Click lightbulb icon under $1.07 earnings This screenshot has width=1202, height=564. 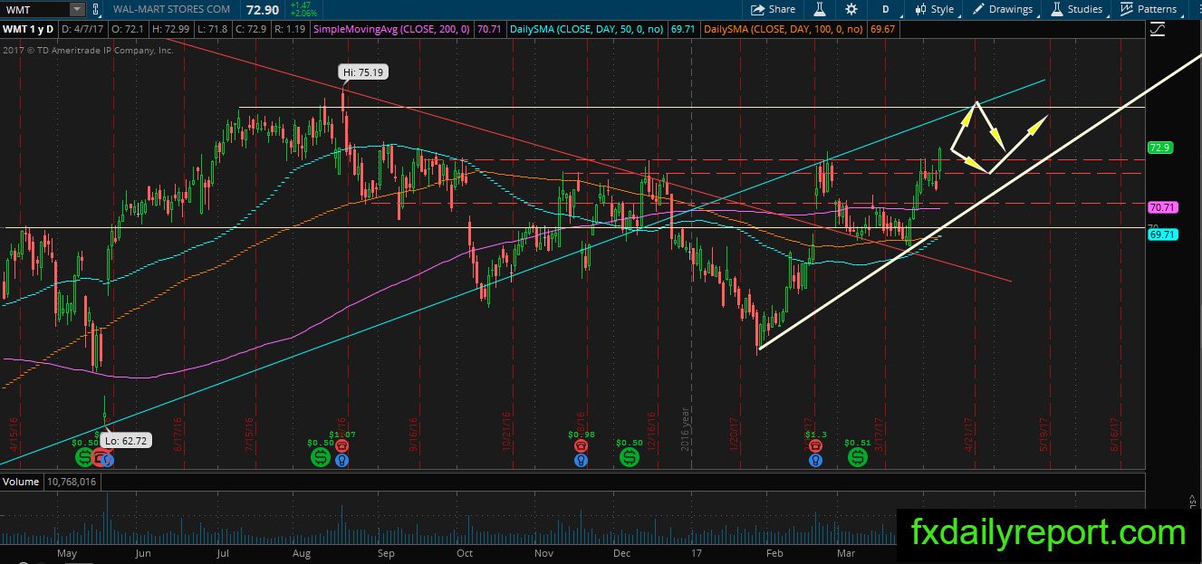pos(341,461)
